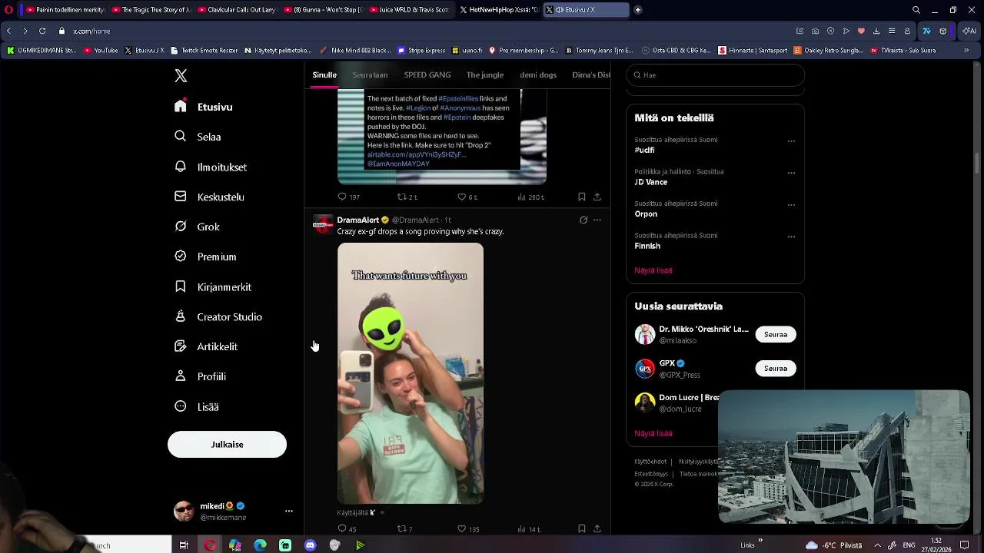This screenshot has height=553, width=984.
Task: Open Lisää more menu
Action: [197, 406]
